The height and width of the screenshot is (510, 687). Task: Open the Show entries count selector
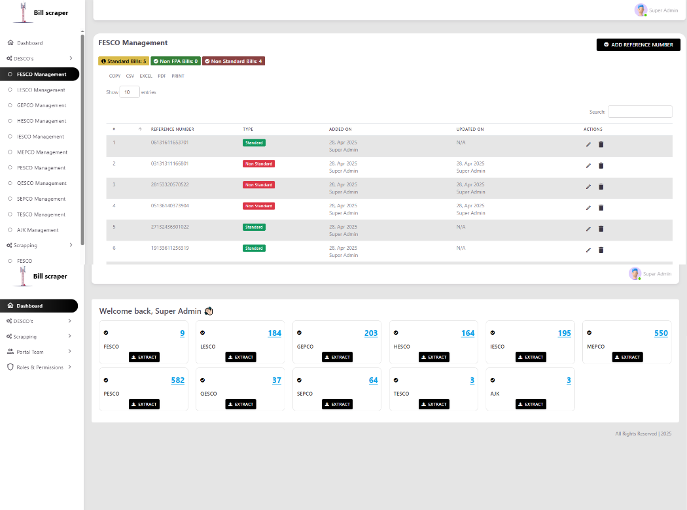pyautogui.click(x=130, y=92)
